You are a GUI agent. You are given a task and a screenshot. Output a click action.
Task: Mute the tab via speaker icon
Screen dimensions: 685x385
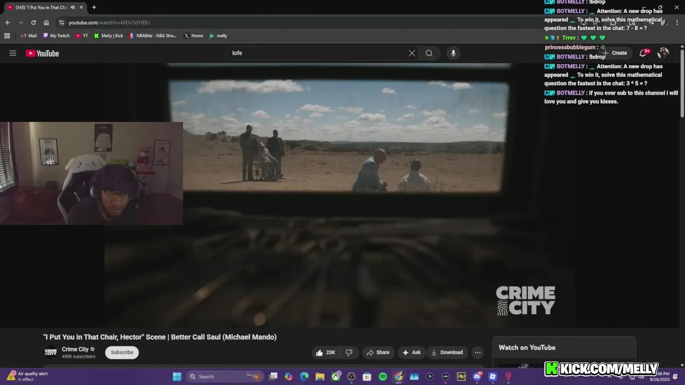(73, 7)
